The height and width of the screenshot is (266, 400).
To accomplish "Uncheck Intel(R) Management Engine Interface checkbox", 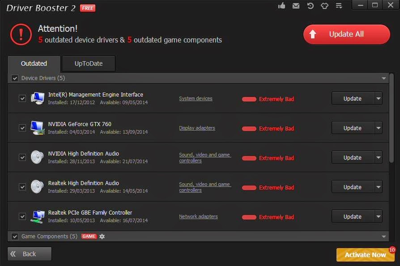I will click(22, 98).
